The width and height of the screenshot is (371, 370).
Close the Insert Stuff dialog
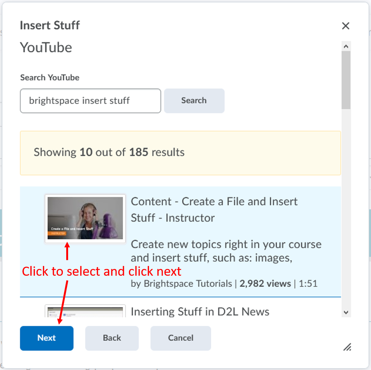(346, 26)
